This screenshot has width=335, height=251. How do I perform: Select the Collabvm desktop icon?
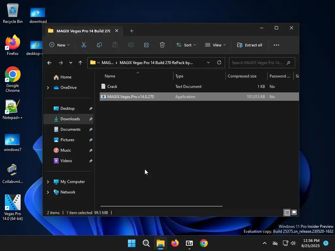pyautogui.click(x=13, y=174)
